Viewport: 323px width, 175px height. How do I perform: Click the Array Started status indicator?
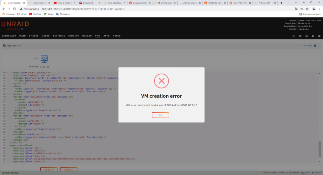pos(10,173)
